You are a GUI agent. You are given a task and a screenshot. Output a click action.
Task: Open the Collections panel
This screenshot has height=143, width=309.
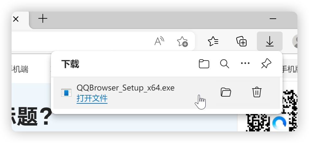coord(241,41)
